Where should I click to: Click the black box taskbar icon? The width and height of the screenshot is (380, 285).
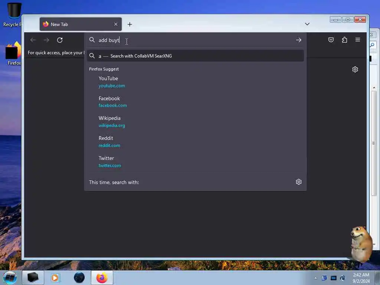click(33, 278)
